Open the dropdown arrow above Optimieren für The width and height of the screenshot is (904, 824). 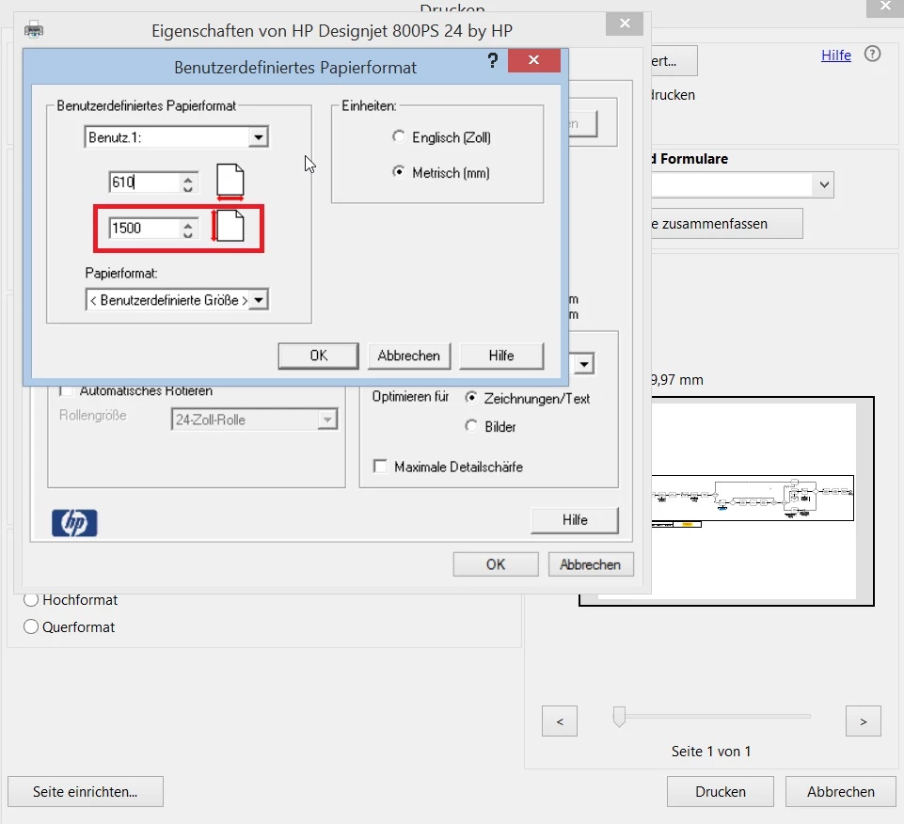(x=584, y=364)
